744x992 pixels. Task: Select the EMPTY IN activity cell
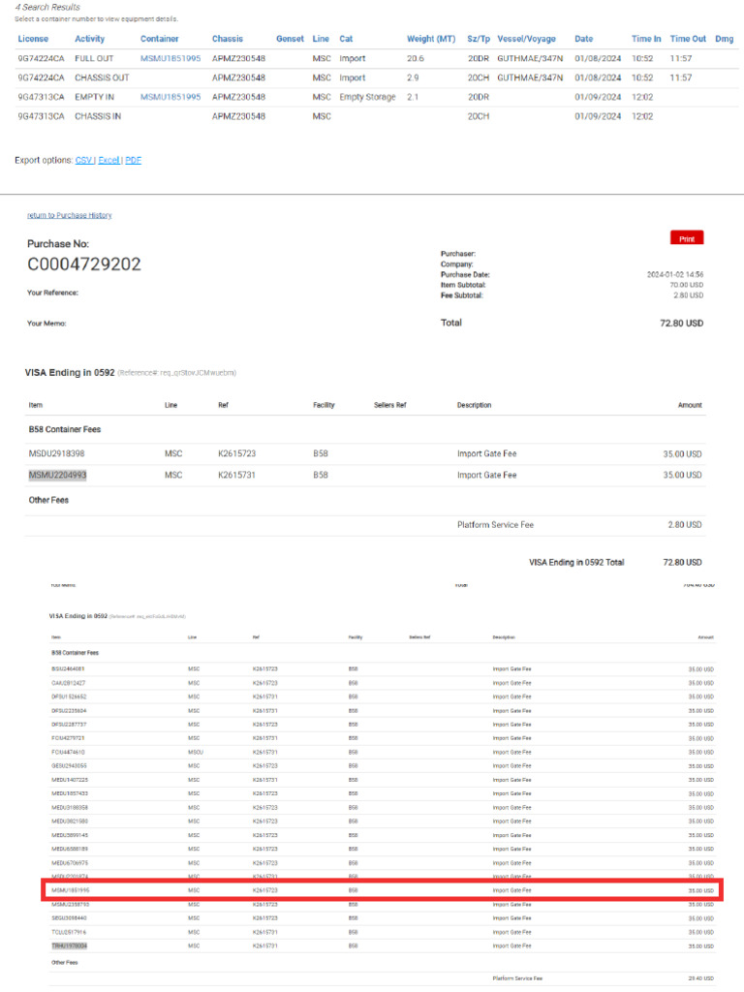click(x=94, y=97)
